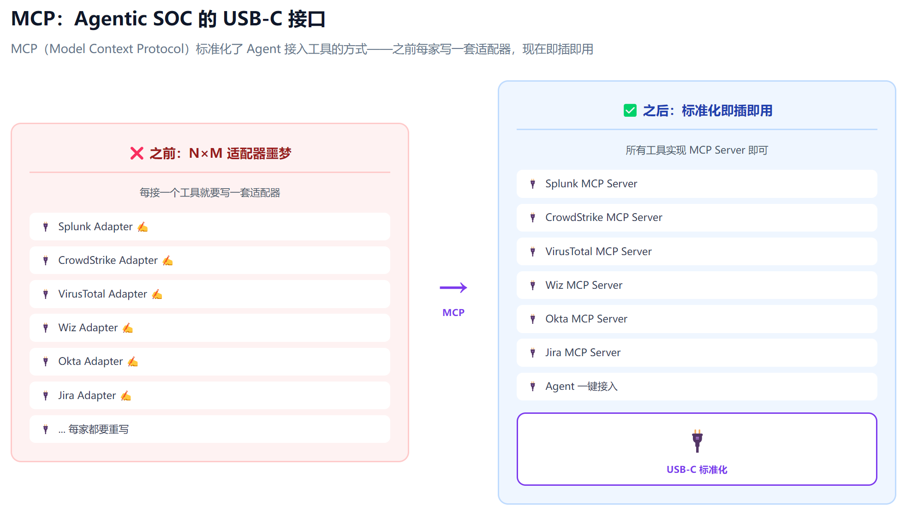Viewport: 918px width, 513px height.
Task: Click the plug icon beside Splunk Adapter
Action: [46, 227]
